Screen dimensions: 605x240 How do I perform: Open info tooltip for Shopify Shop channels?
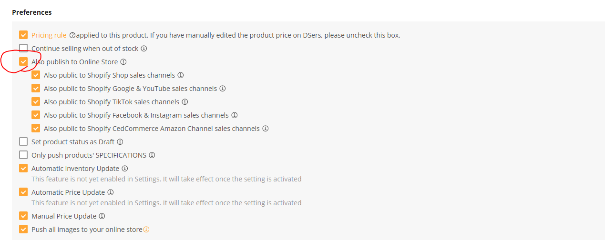181,75
